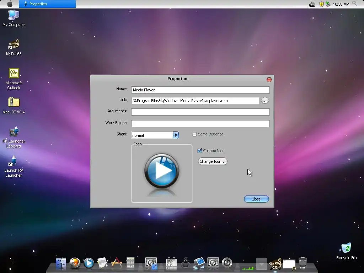Screen dimensions: 364x273
Task: Enable the Same Instance checkbox
Action: coord(194,134)
